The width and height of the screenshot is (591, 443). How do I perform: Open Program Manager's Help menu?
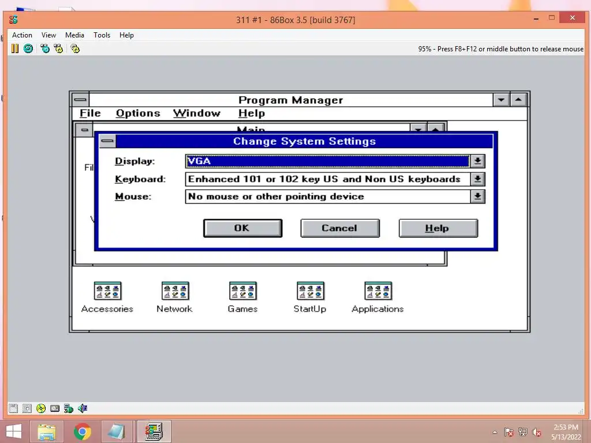click(252, 114)
